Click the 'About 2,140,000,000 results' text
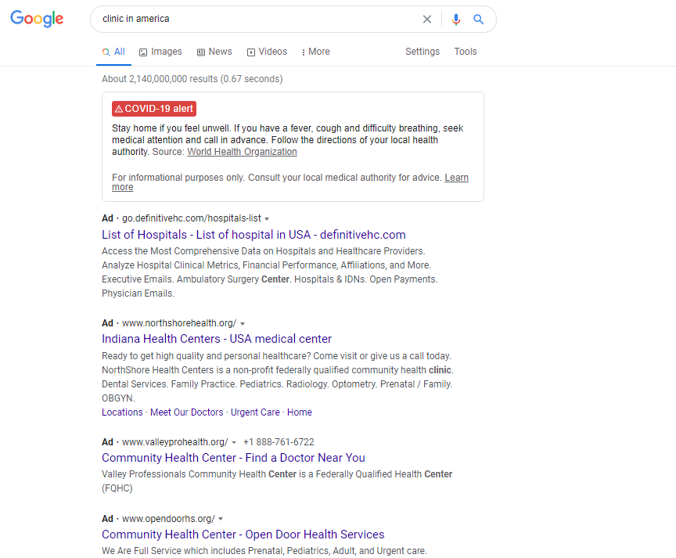676x558 pixels. [192, 79]
